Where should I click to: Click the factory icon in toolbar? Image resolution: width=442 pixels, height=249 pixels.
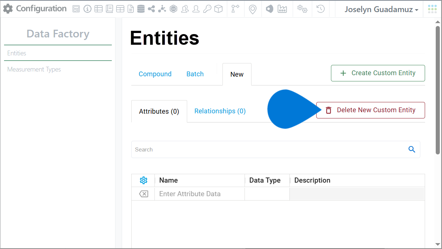(x=282, y=9)
